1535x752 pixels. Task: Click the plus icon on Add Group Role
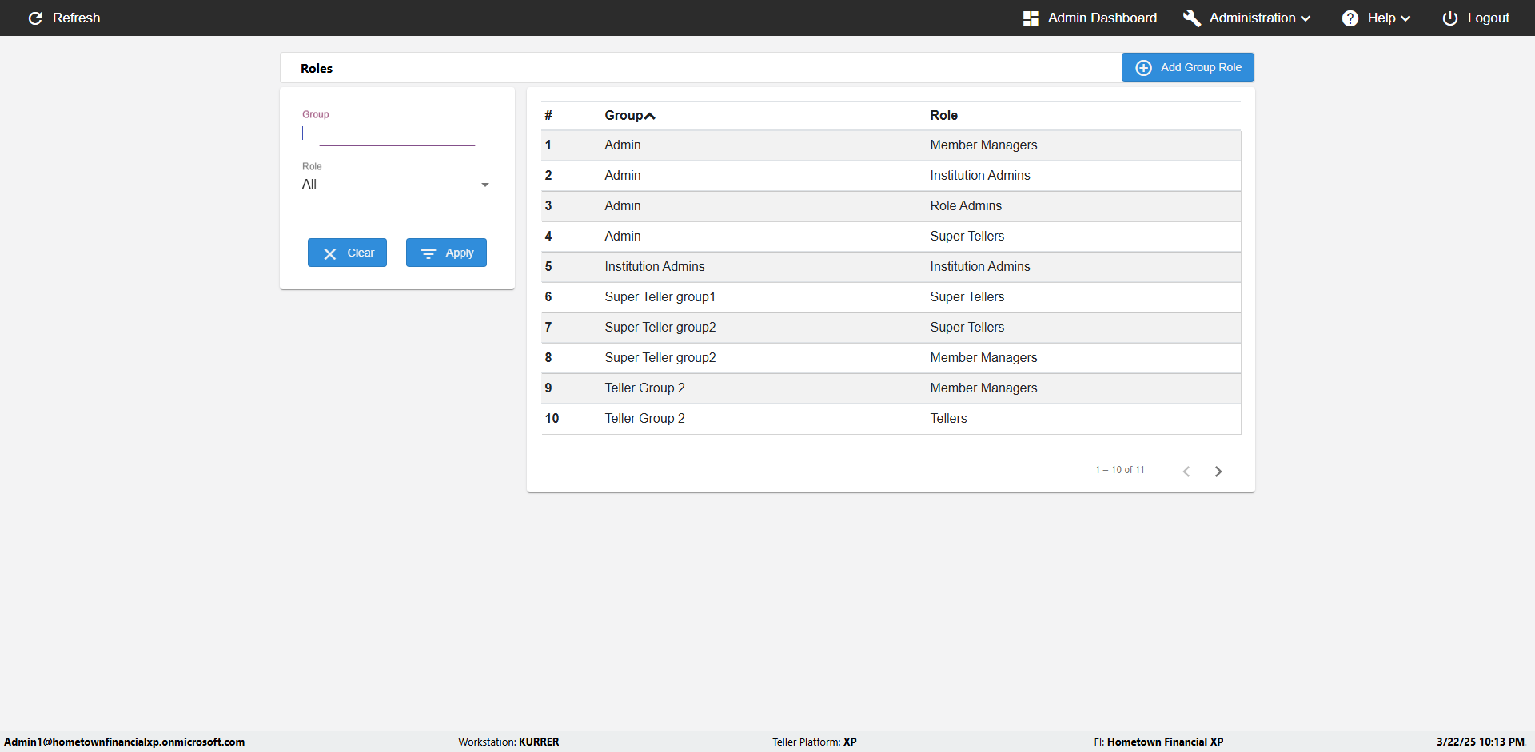tap(1144, 68)
